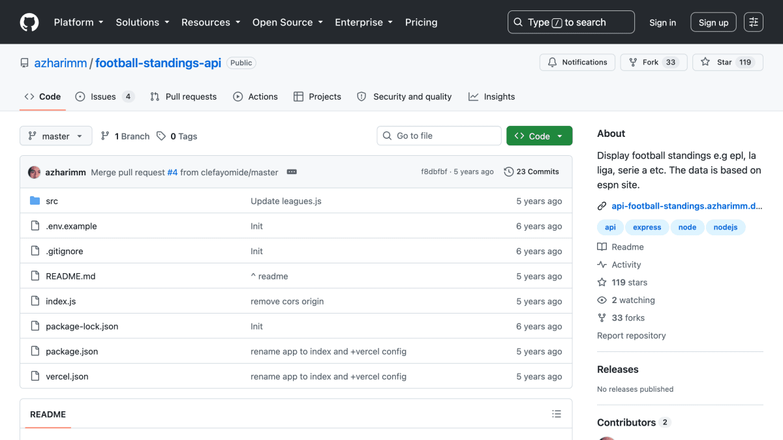This screenshot has width=783, height=440.
Task: Click the azharimm avatar in commit bar
Action: tap(35, 172)
